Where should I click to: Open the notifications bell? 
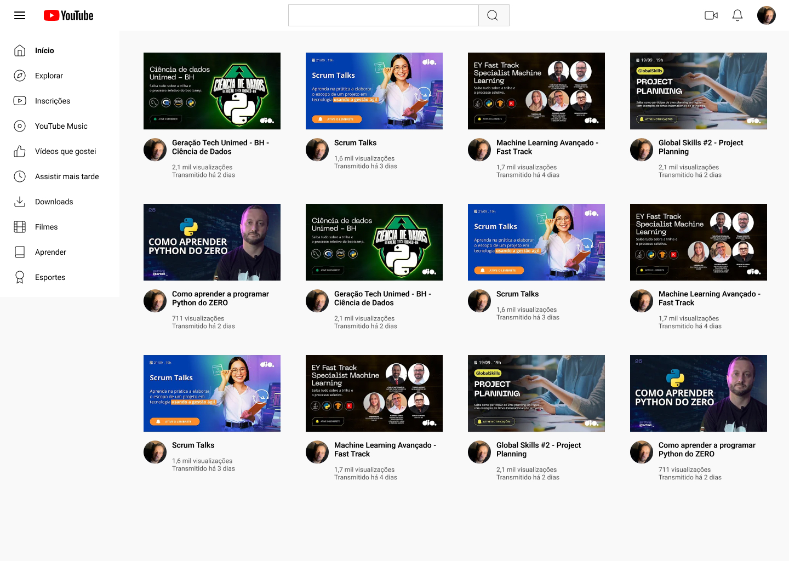pyautogui.click(x=737, y=15)
